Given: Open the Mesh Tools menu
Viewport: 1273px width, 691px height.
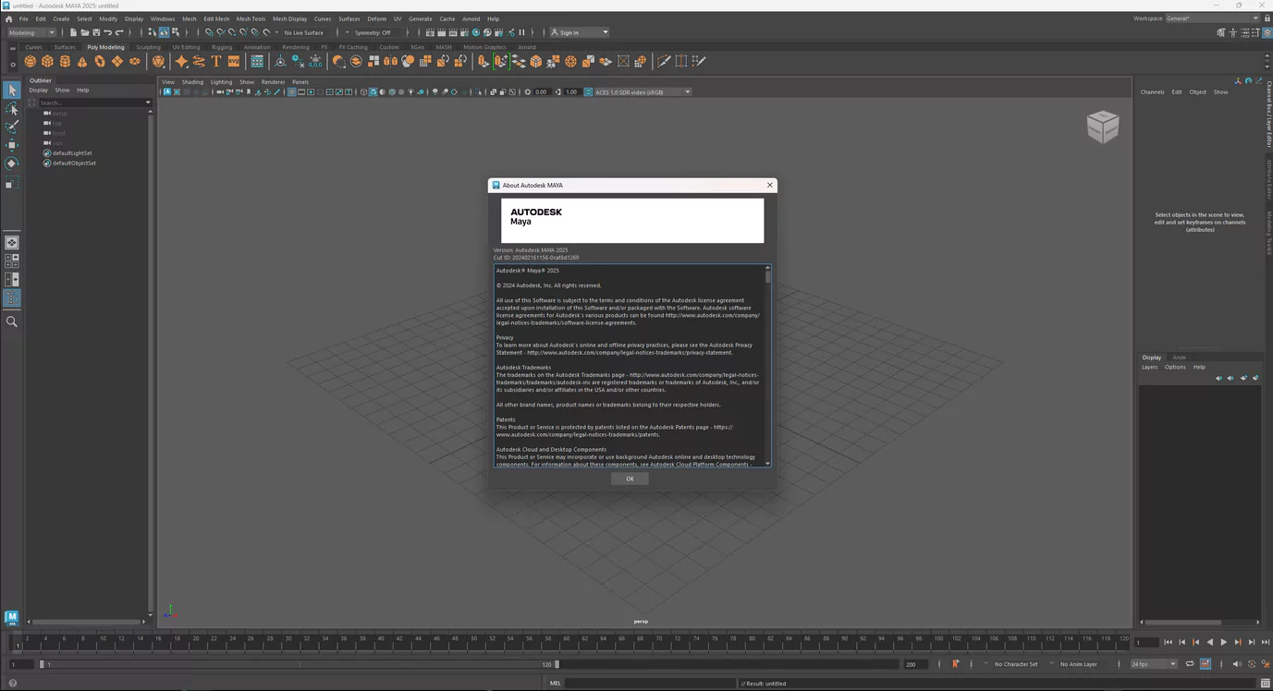Looking at the screenshot, I should point(250,18).
